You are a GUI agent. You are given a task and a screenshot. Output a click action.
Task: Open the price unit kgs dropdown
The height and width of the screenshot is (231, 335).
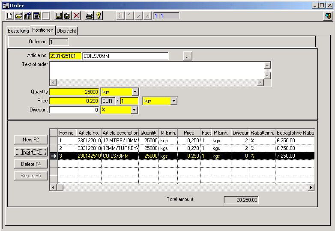173,101
